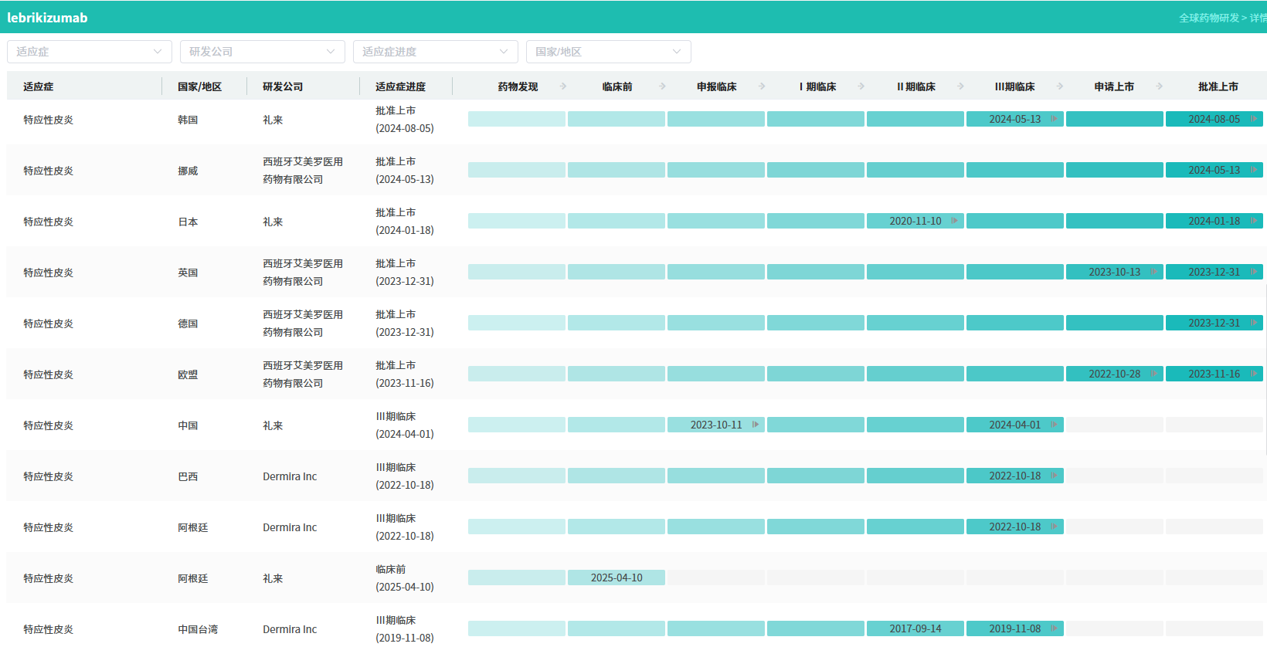The image size is (1267, 647).
Task: Click the 西班牙艾美罗医用药物有限公司 entry for 挪威
Action: point(302,171)
